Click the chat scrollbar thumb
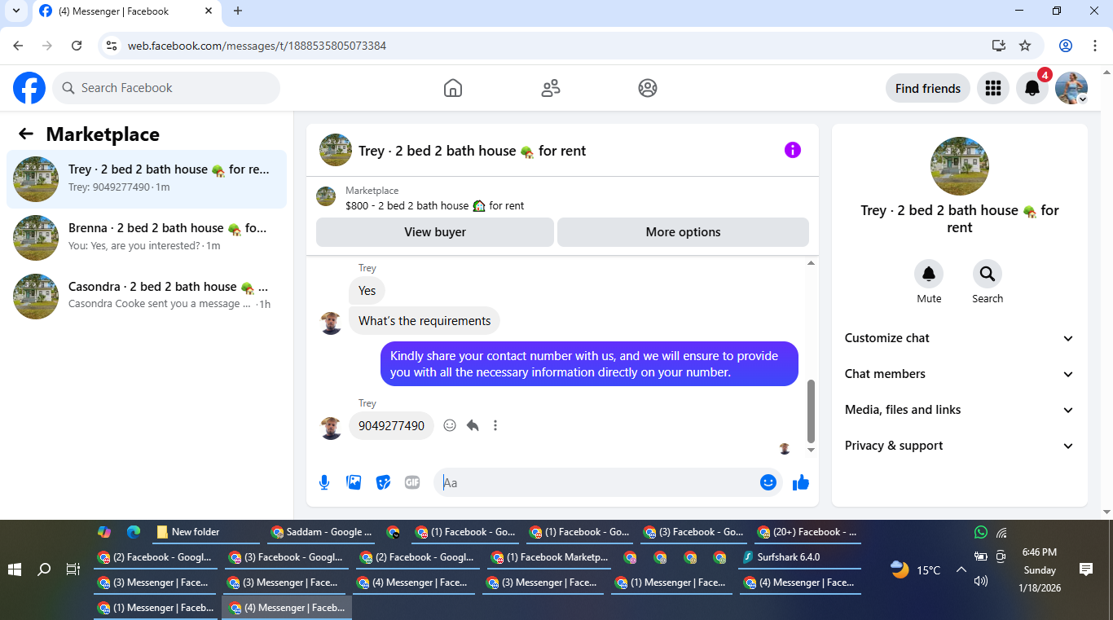The width and height of the screenshot is (1113, 620). 811,411
